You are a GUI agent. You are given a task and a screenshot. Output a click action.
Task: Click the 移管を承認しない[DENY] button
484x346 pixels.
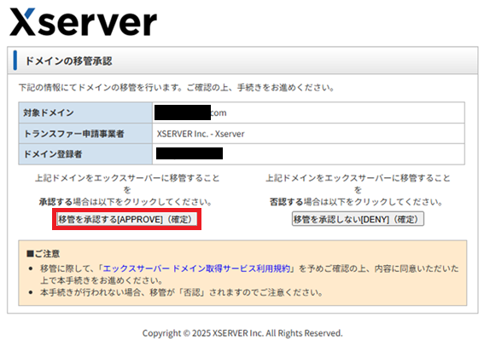click(358, 219)
